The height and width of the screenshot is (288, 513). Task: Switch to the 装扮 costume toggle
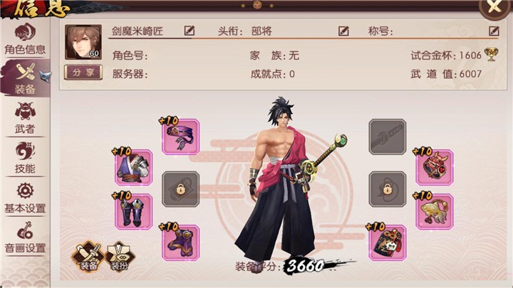(x=120, y=256)
